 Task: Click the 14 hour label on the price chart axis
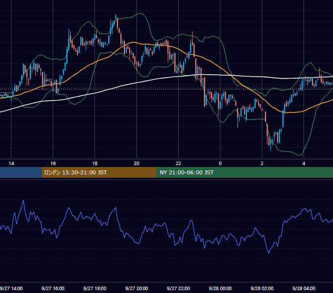tap(11, 164)
